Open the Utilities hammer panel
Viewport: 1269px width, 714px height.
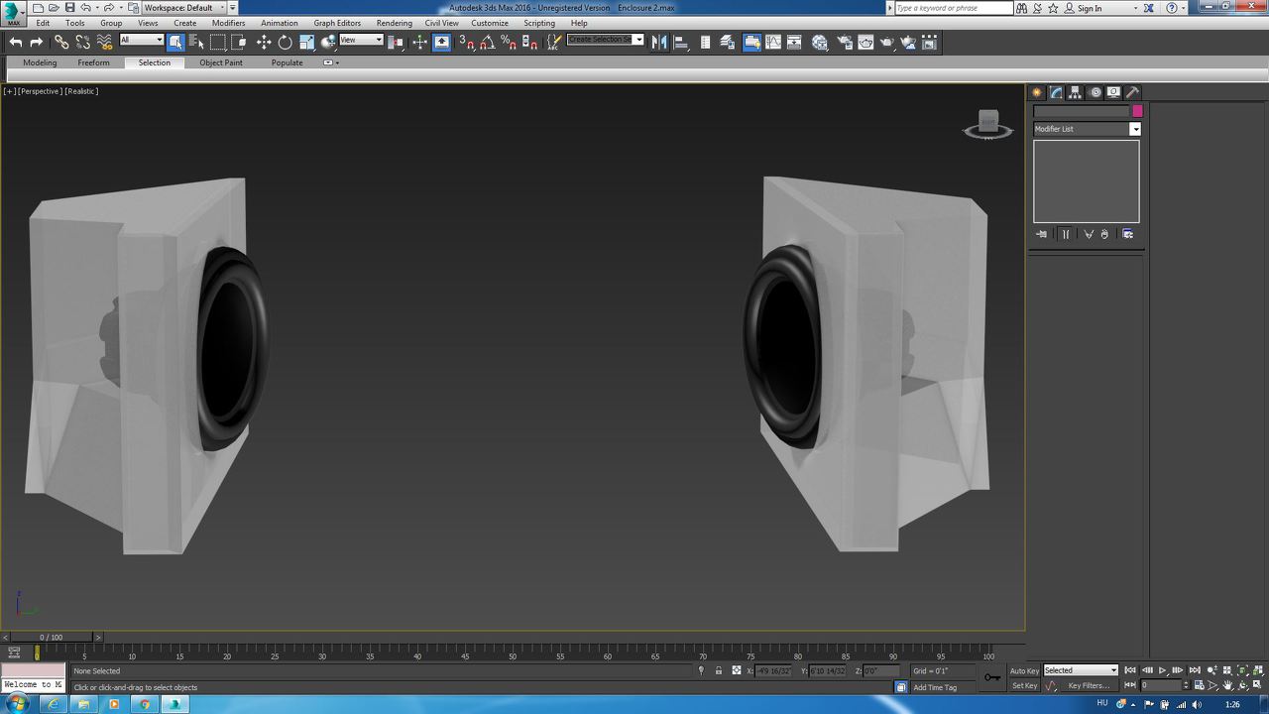1133,92
